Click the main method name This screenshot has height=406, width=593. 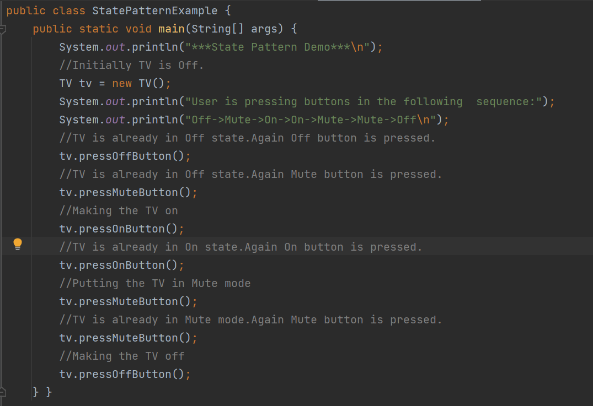[x=172, y=29]
